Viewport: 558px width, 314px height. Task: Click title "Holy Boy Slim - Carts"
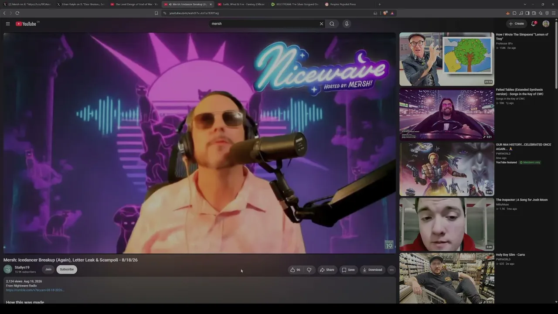click(x=510, y=255)
